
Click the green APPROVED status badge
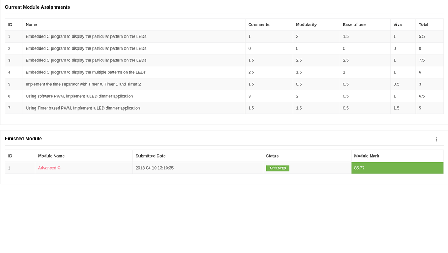pos(277,168)
